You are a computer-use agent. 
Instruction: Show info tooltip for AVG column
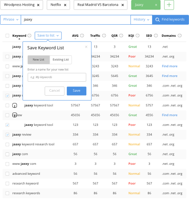click(82, 35)
